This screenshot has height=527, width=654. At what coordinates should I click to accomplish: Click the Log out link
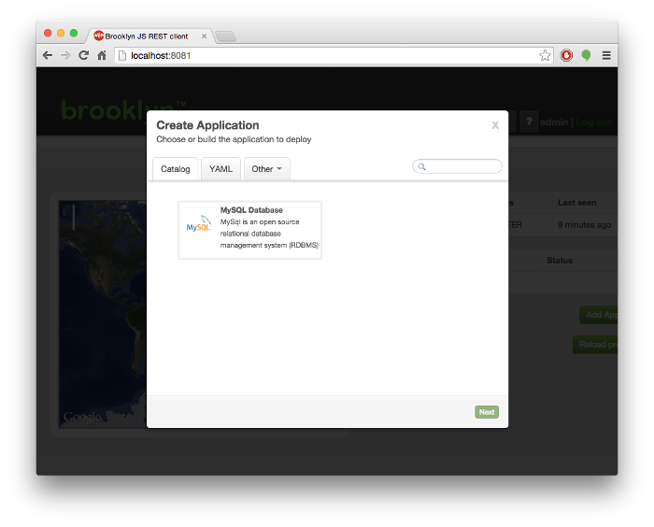coord(593,122)
